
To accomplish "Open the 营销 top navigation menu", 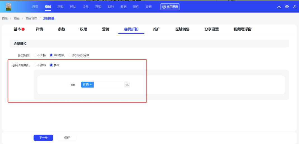I will tap(98, 7).
